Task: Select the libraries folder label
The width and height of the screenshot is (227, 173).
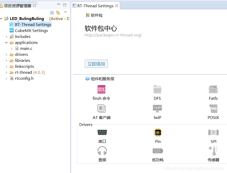Action: (x=23, y=61)
